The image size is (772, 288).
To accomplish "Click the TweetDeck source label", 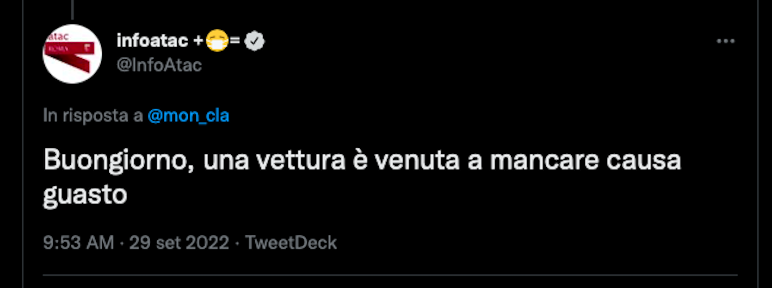I will point(291,243).
